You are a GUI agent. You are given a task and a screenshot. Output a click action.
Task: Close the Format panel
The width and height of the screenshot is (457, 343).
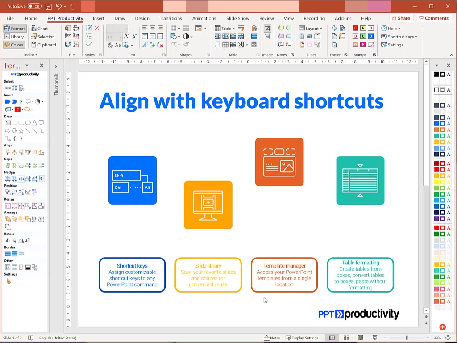click(42, 65)
